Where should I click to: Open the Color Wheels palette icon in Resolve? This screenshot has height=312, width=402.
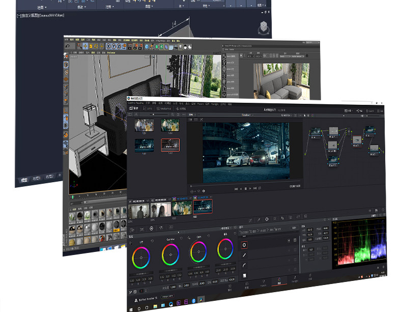coord(151,228)
